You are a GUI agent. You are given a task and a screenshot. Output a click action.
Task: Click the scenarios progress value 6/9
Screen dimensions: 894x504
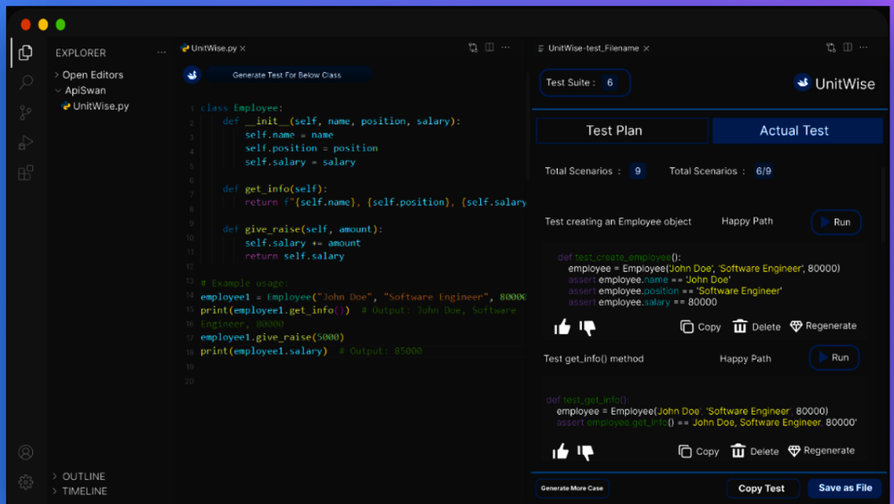tap(763, 171)
